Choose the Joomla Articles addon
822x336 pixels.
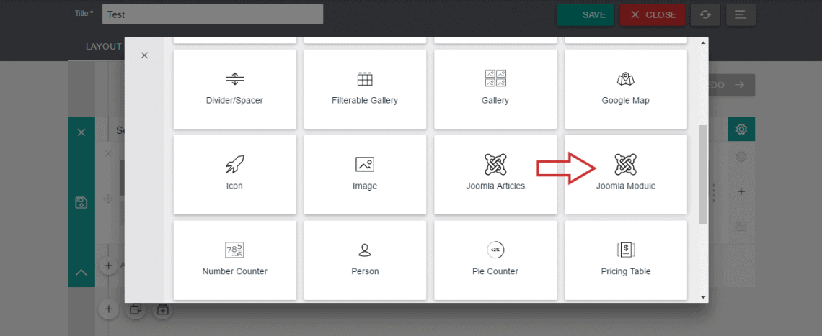(495, 174)
